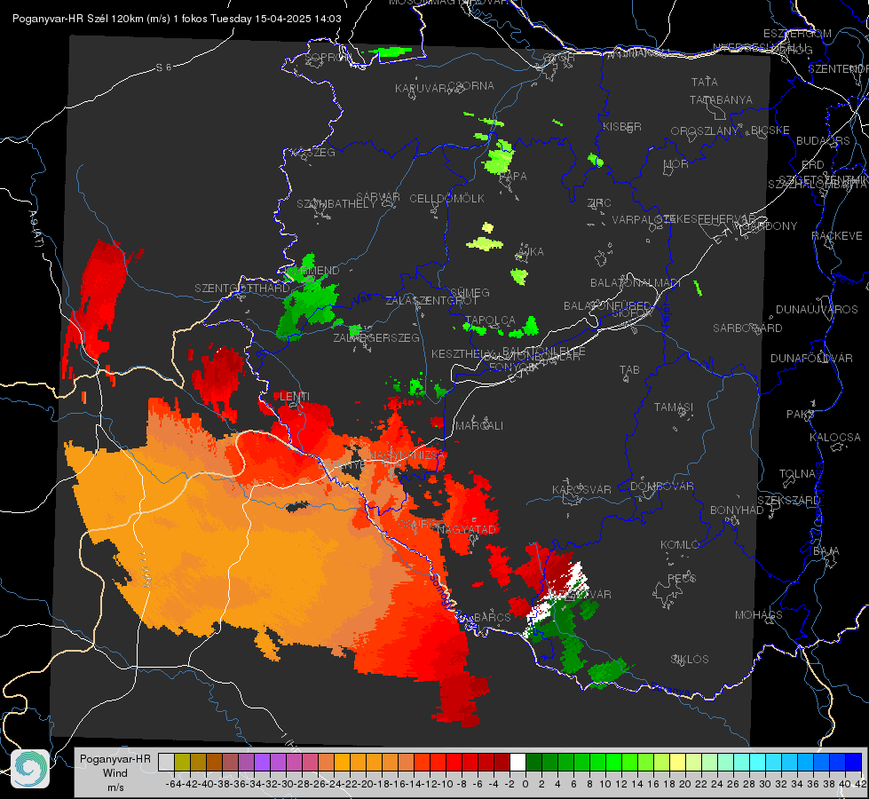Viewport: 869px width, 799px height.
Task: Click the ZIRC city label
Action: pos(599,203)
